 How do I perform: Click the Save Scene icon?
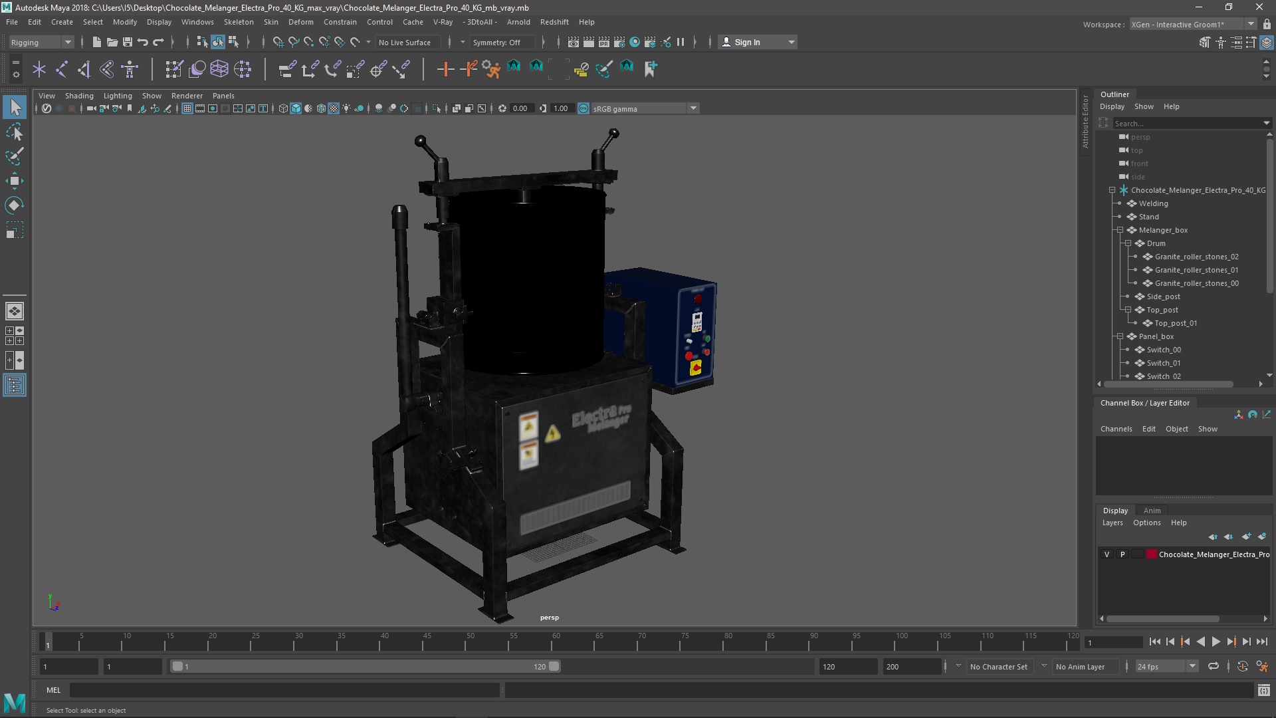(x=128, y=42)
